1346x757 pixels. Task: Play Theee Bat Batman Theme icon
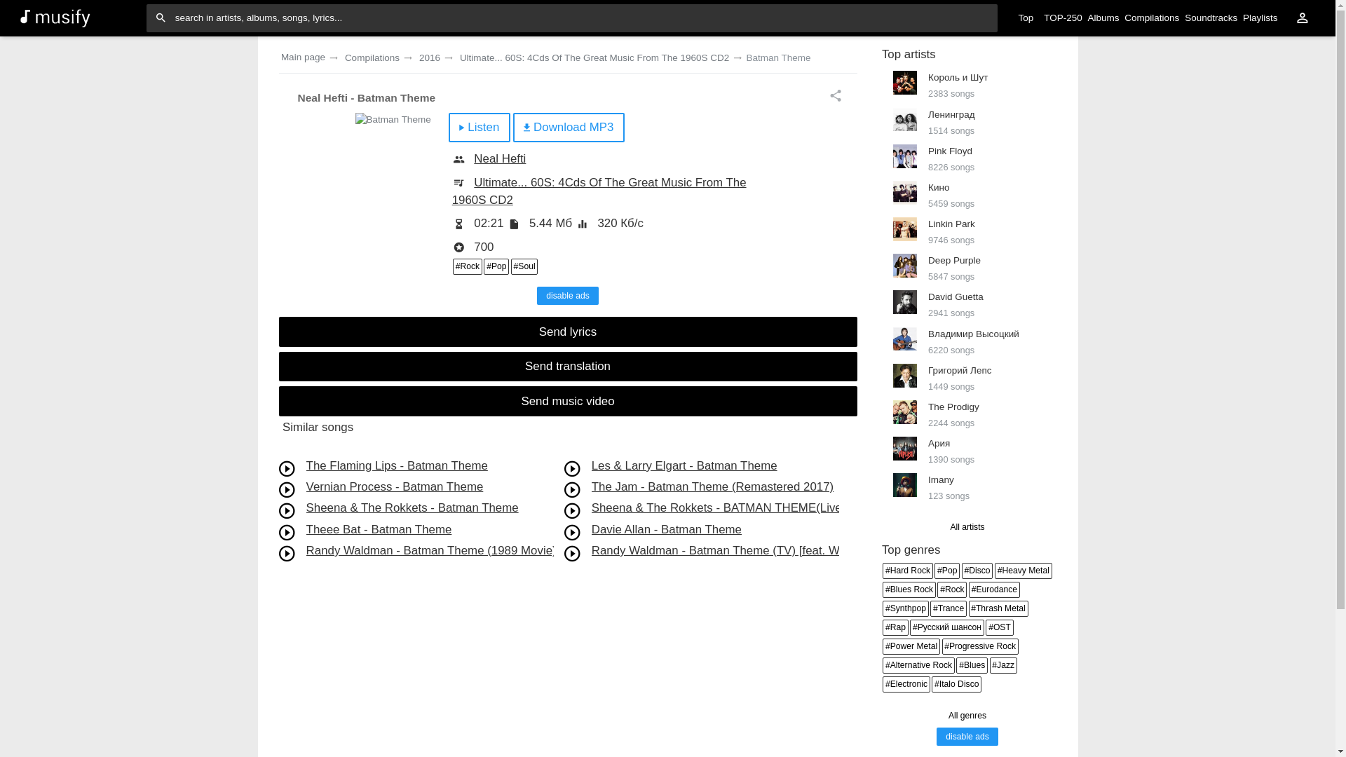click(287, 533)
